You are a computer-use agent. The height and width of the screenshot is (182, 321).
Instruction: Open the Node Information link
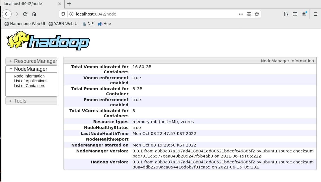(29, 76)
